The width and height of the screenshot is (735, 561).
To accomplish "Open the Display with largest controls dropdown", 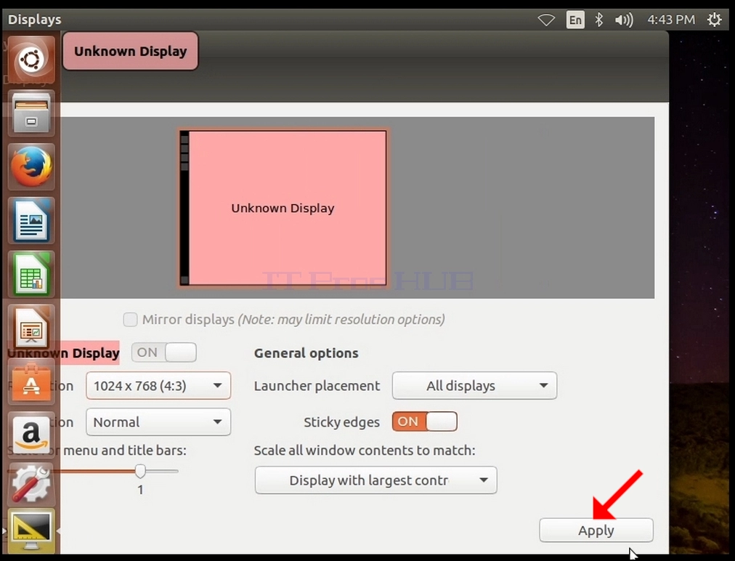I will (x=376, y=480).
